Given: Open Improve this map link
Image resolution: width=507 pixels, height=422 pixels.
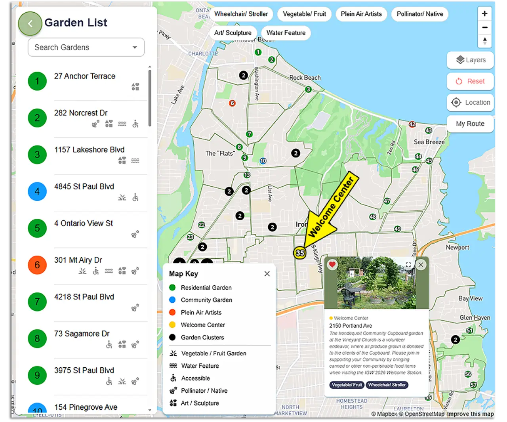Looking at the screenshot, I should [x=470, y=414].
